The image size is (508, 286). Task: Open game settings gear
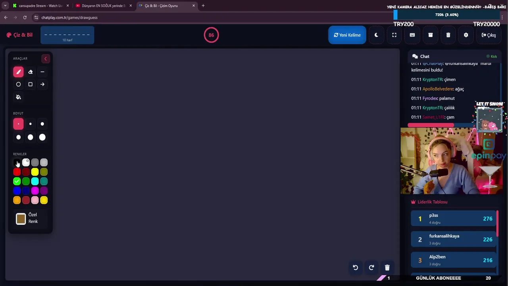coord(466,35)
